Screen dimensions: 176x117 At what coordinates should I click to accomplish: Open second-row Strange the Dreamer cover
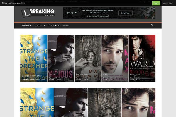pos(37,102)
